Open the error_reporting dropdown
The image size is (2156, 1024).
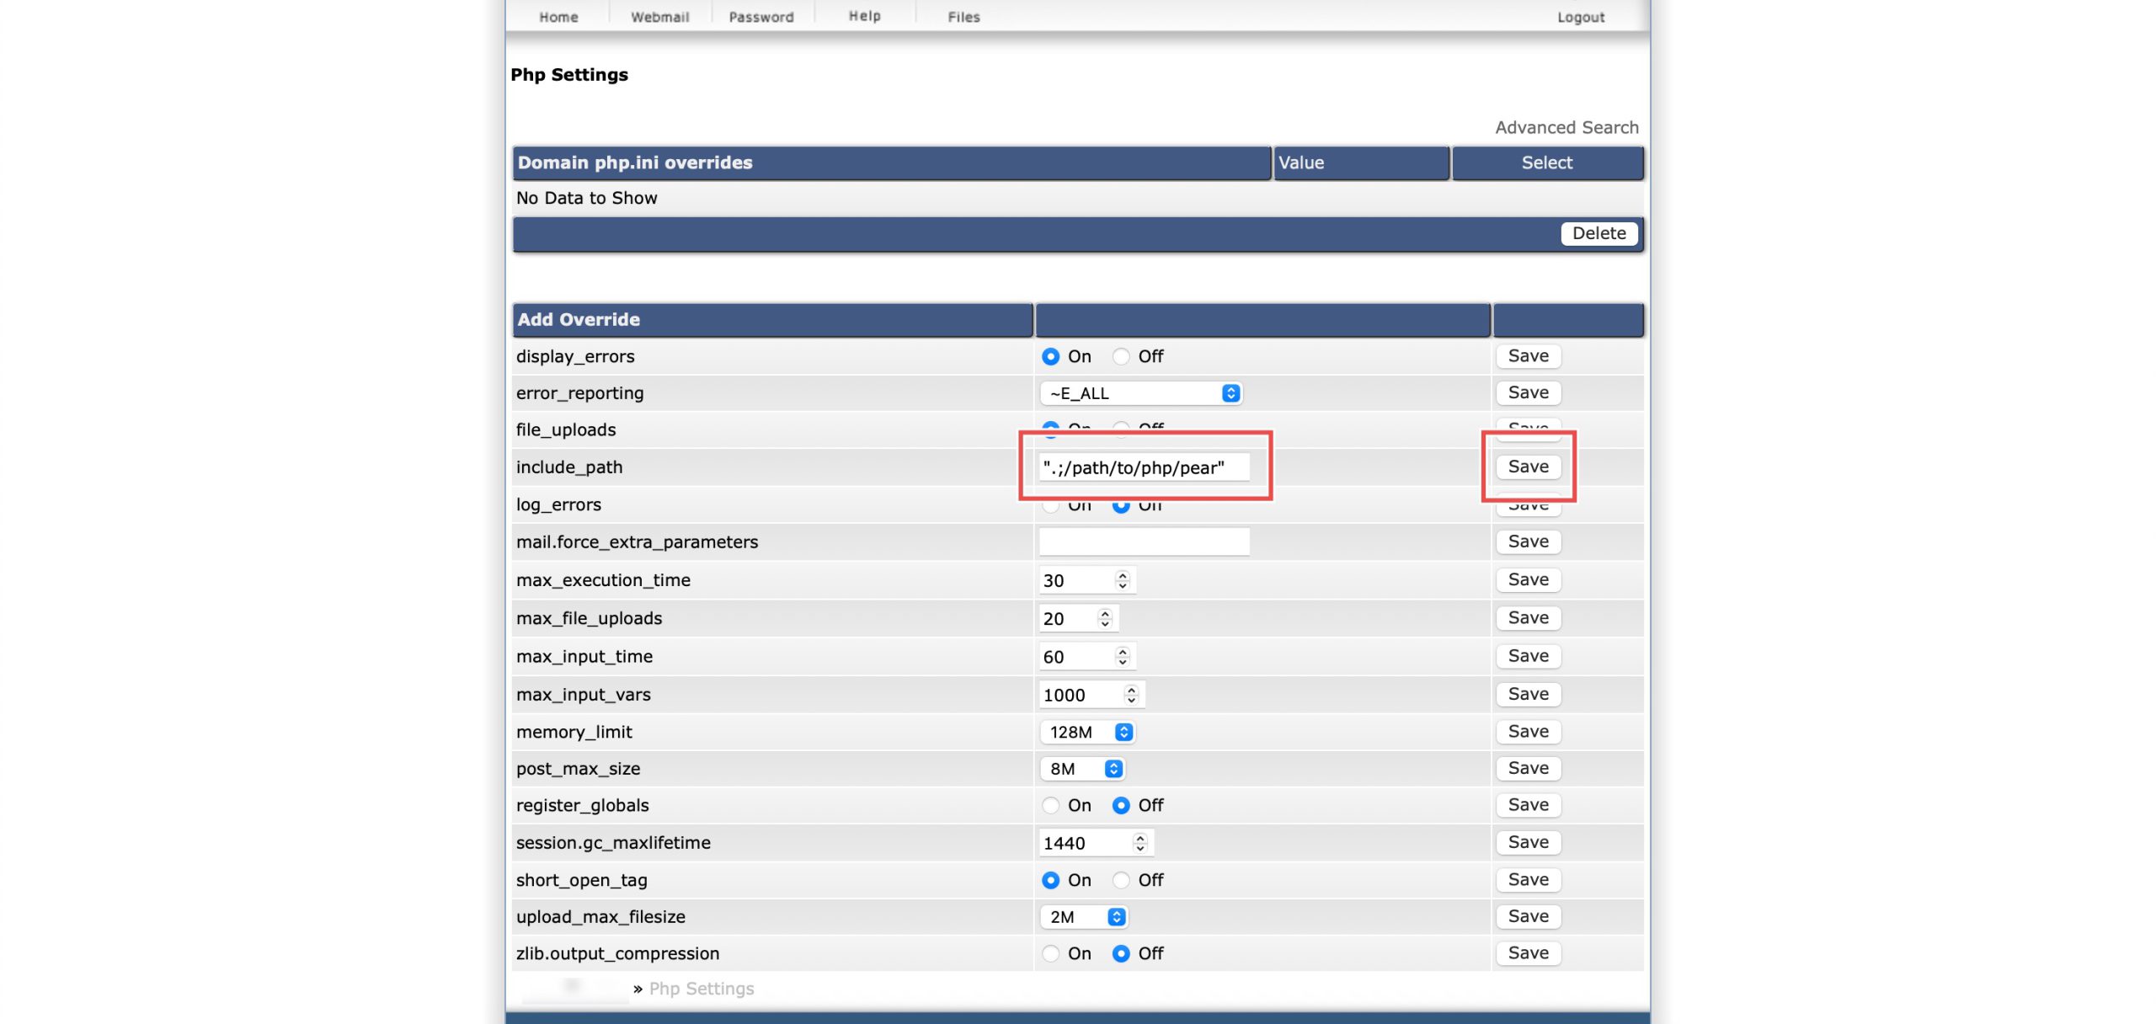(x=1142, y=393)
